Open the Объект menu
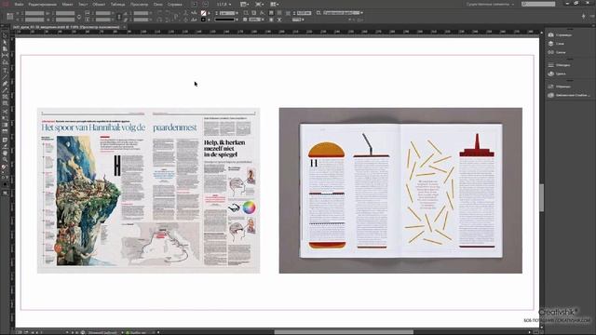The width and height of the screenshot is (596, 335). pos(99,5)
